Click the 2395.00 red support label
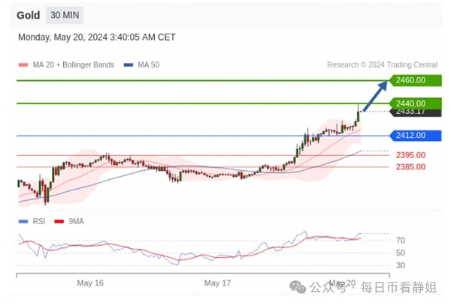Viewport: 451px width, 305px height. point(410,155)
